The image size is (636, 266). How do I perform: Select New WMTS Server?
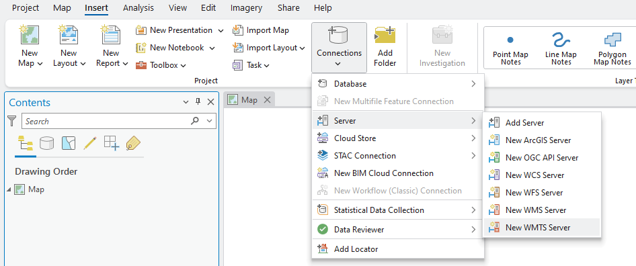[x=541, y=228]
